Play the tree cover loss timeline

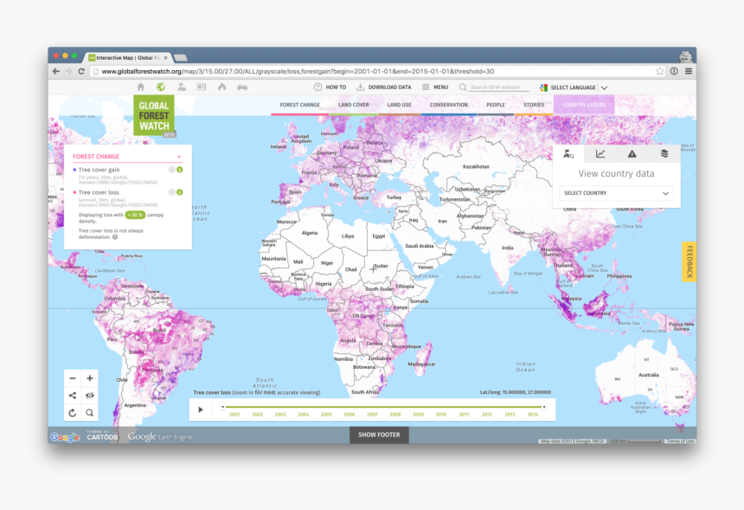[x=201, y=410]
